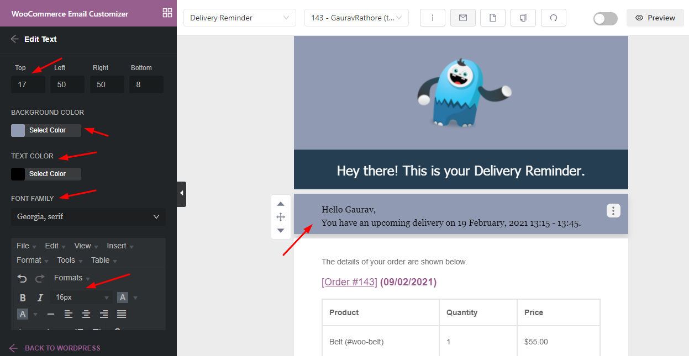Click the background color swatch
Viewport: 689px width, 356px height.
(x=18, y=130)
